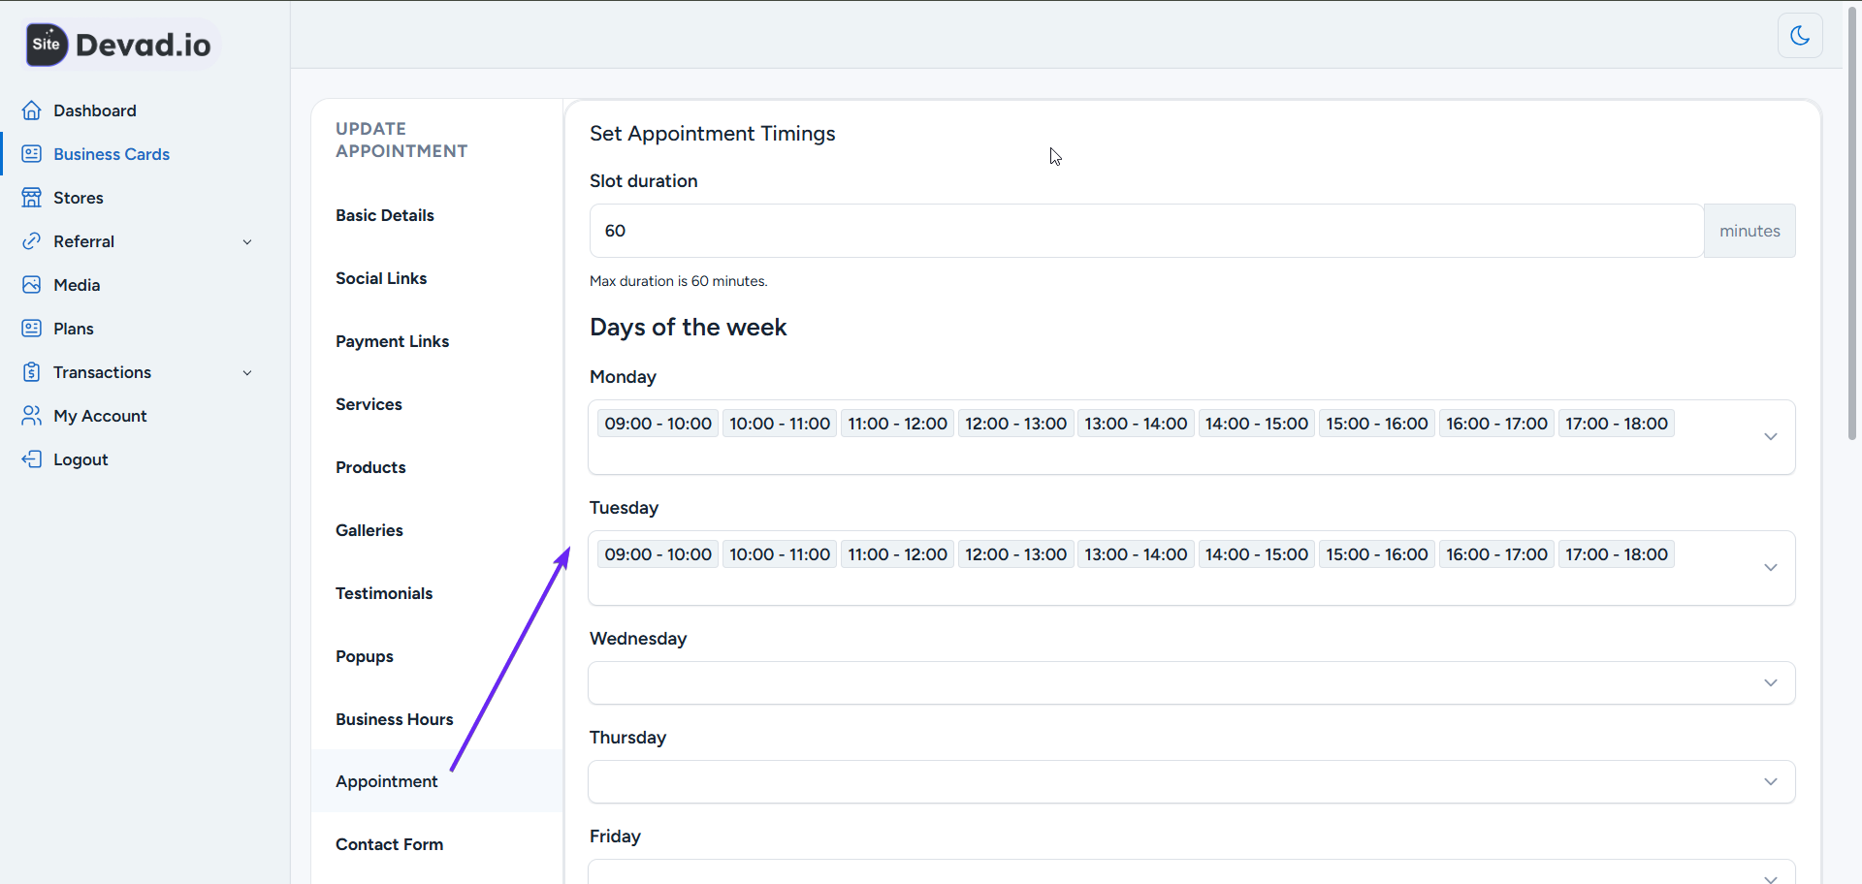This screenshot has height=884, width=1862.
Task: Deselect Monday's 17:00 - 18:00 slot
Action: [1617, 423]
